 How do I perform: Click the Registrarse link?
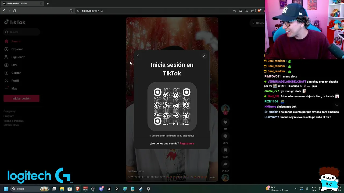(x=187, y=143)
